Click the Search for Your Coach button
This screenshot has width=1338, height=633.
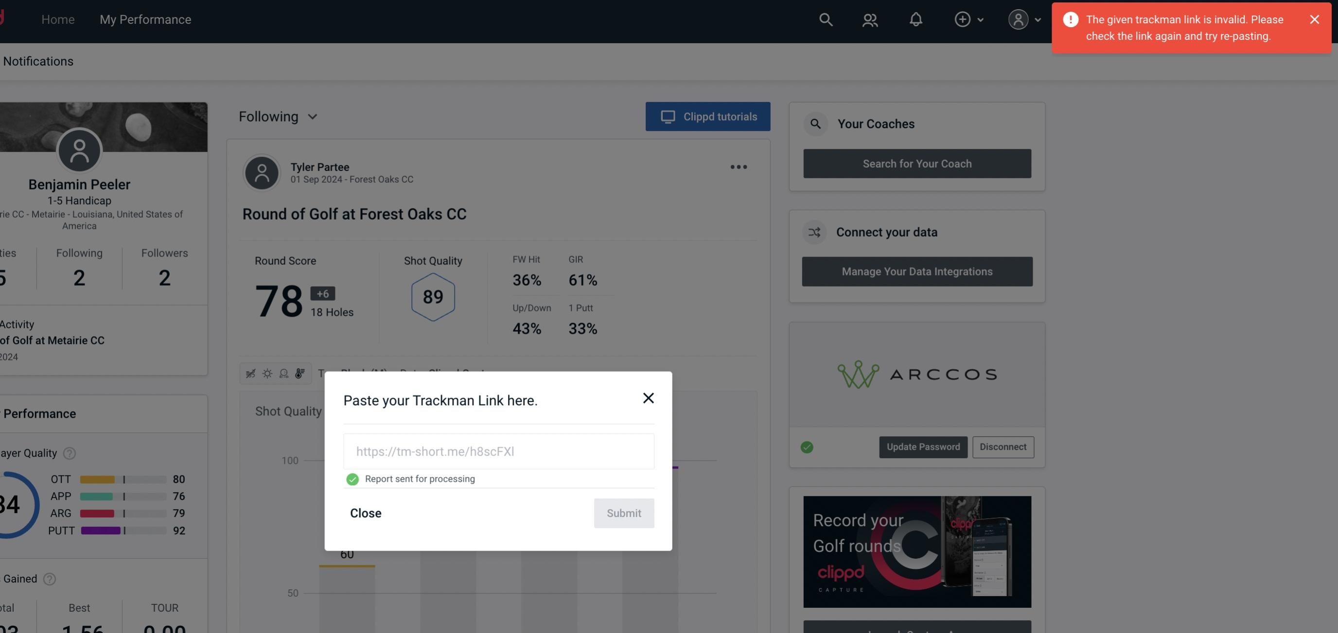tap(917, 163)
